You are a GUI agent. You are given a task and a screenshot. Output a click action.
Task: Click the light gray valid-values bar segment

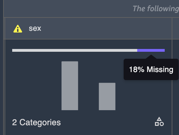[x=75, y=50]
